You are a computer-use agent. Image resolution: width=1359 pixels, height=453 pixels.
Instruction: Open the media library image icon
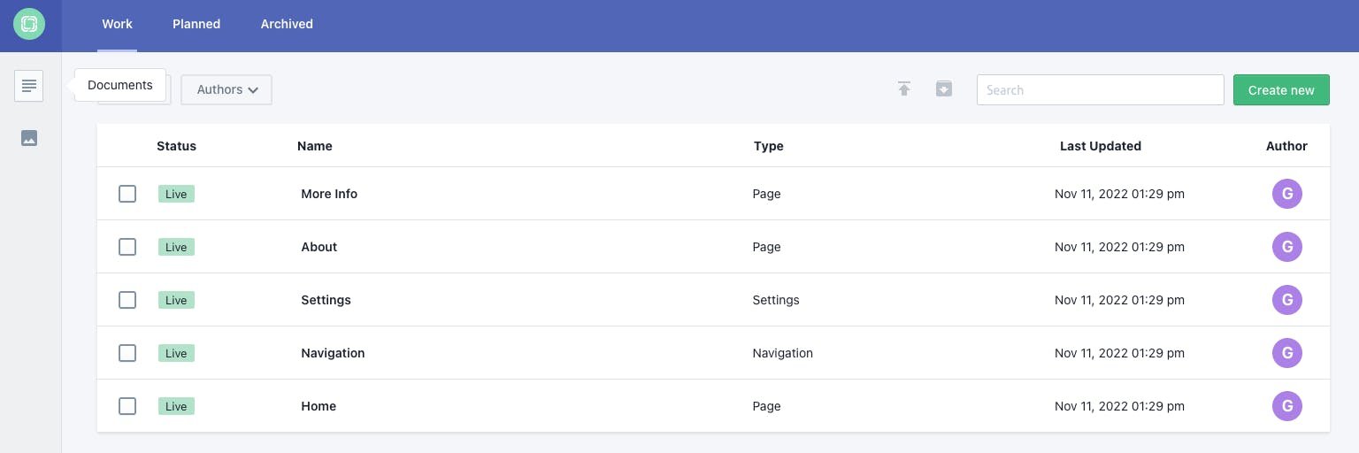(x=29, y=138)
